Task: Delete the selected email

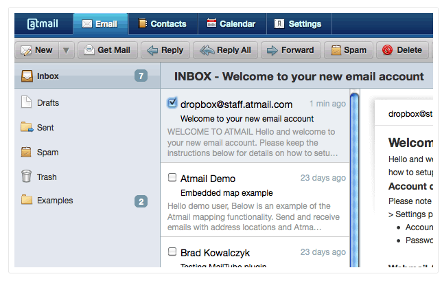Action: pos(402,50)
